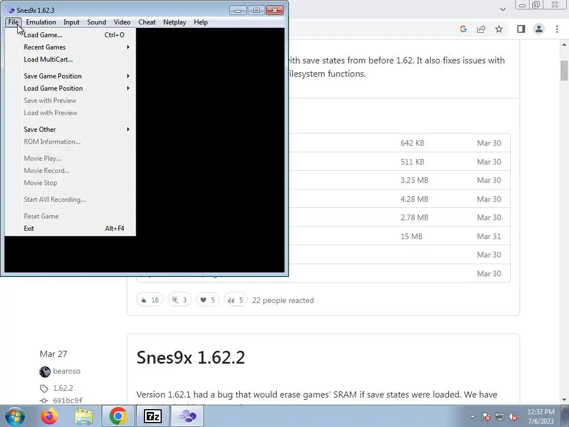Click the muted volume tray icon
The image size is (569, 427).
pos(513,416)
